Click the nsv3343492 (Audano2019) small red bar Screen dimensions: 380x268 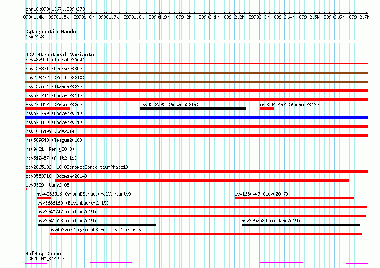[267, 109]
